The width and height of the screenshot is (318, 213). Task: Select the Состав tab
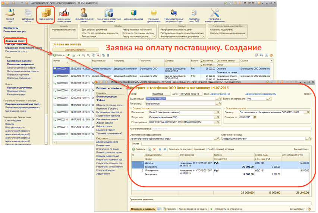coord(136,144)
